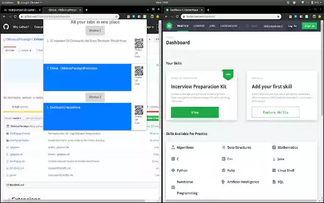Click blue S extension icon in HackerRank window toolbar
324x203 pixels.
pyautogui.click(x=296, y=16)
